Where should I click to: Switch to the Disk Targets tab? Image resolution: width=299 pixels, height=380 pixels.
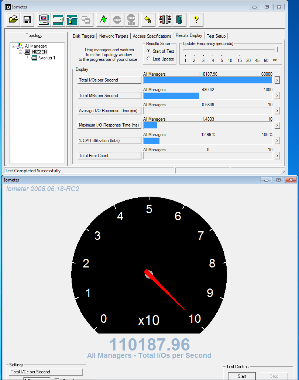pos(84,36)
